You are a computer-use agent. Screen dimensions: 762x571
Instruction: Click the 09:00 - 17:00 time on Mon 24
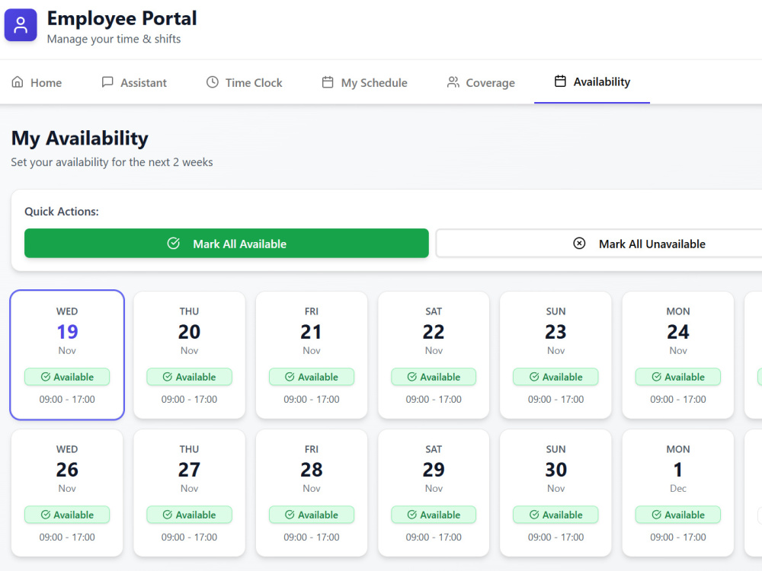[x=678, y=399]
